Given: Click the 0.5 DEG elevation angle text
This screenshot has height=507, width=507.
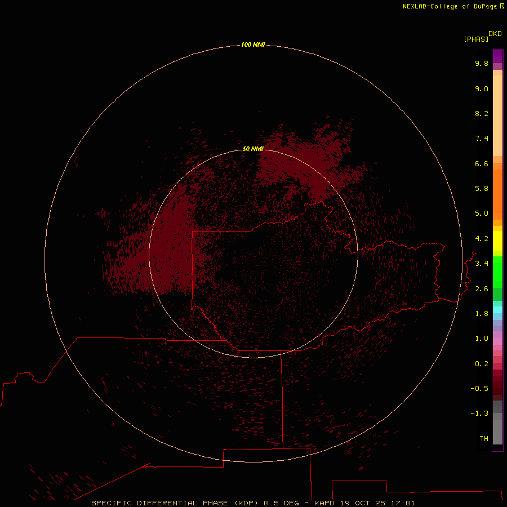Looking at the screenshot, I should [281, 503].
